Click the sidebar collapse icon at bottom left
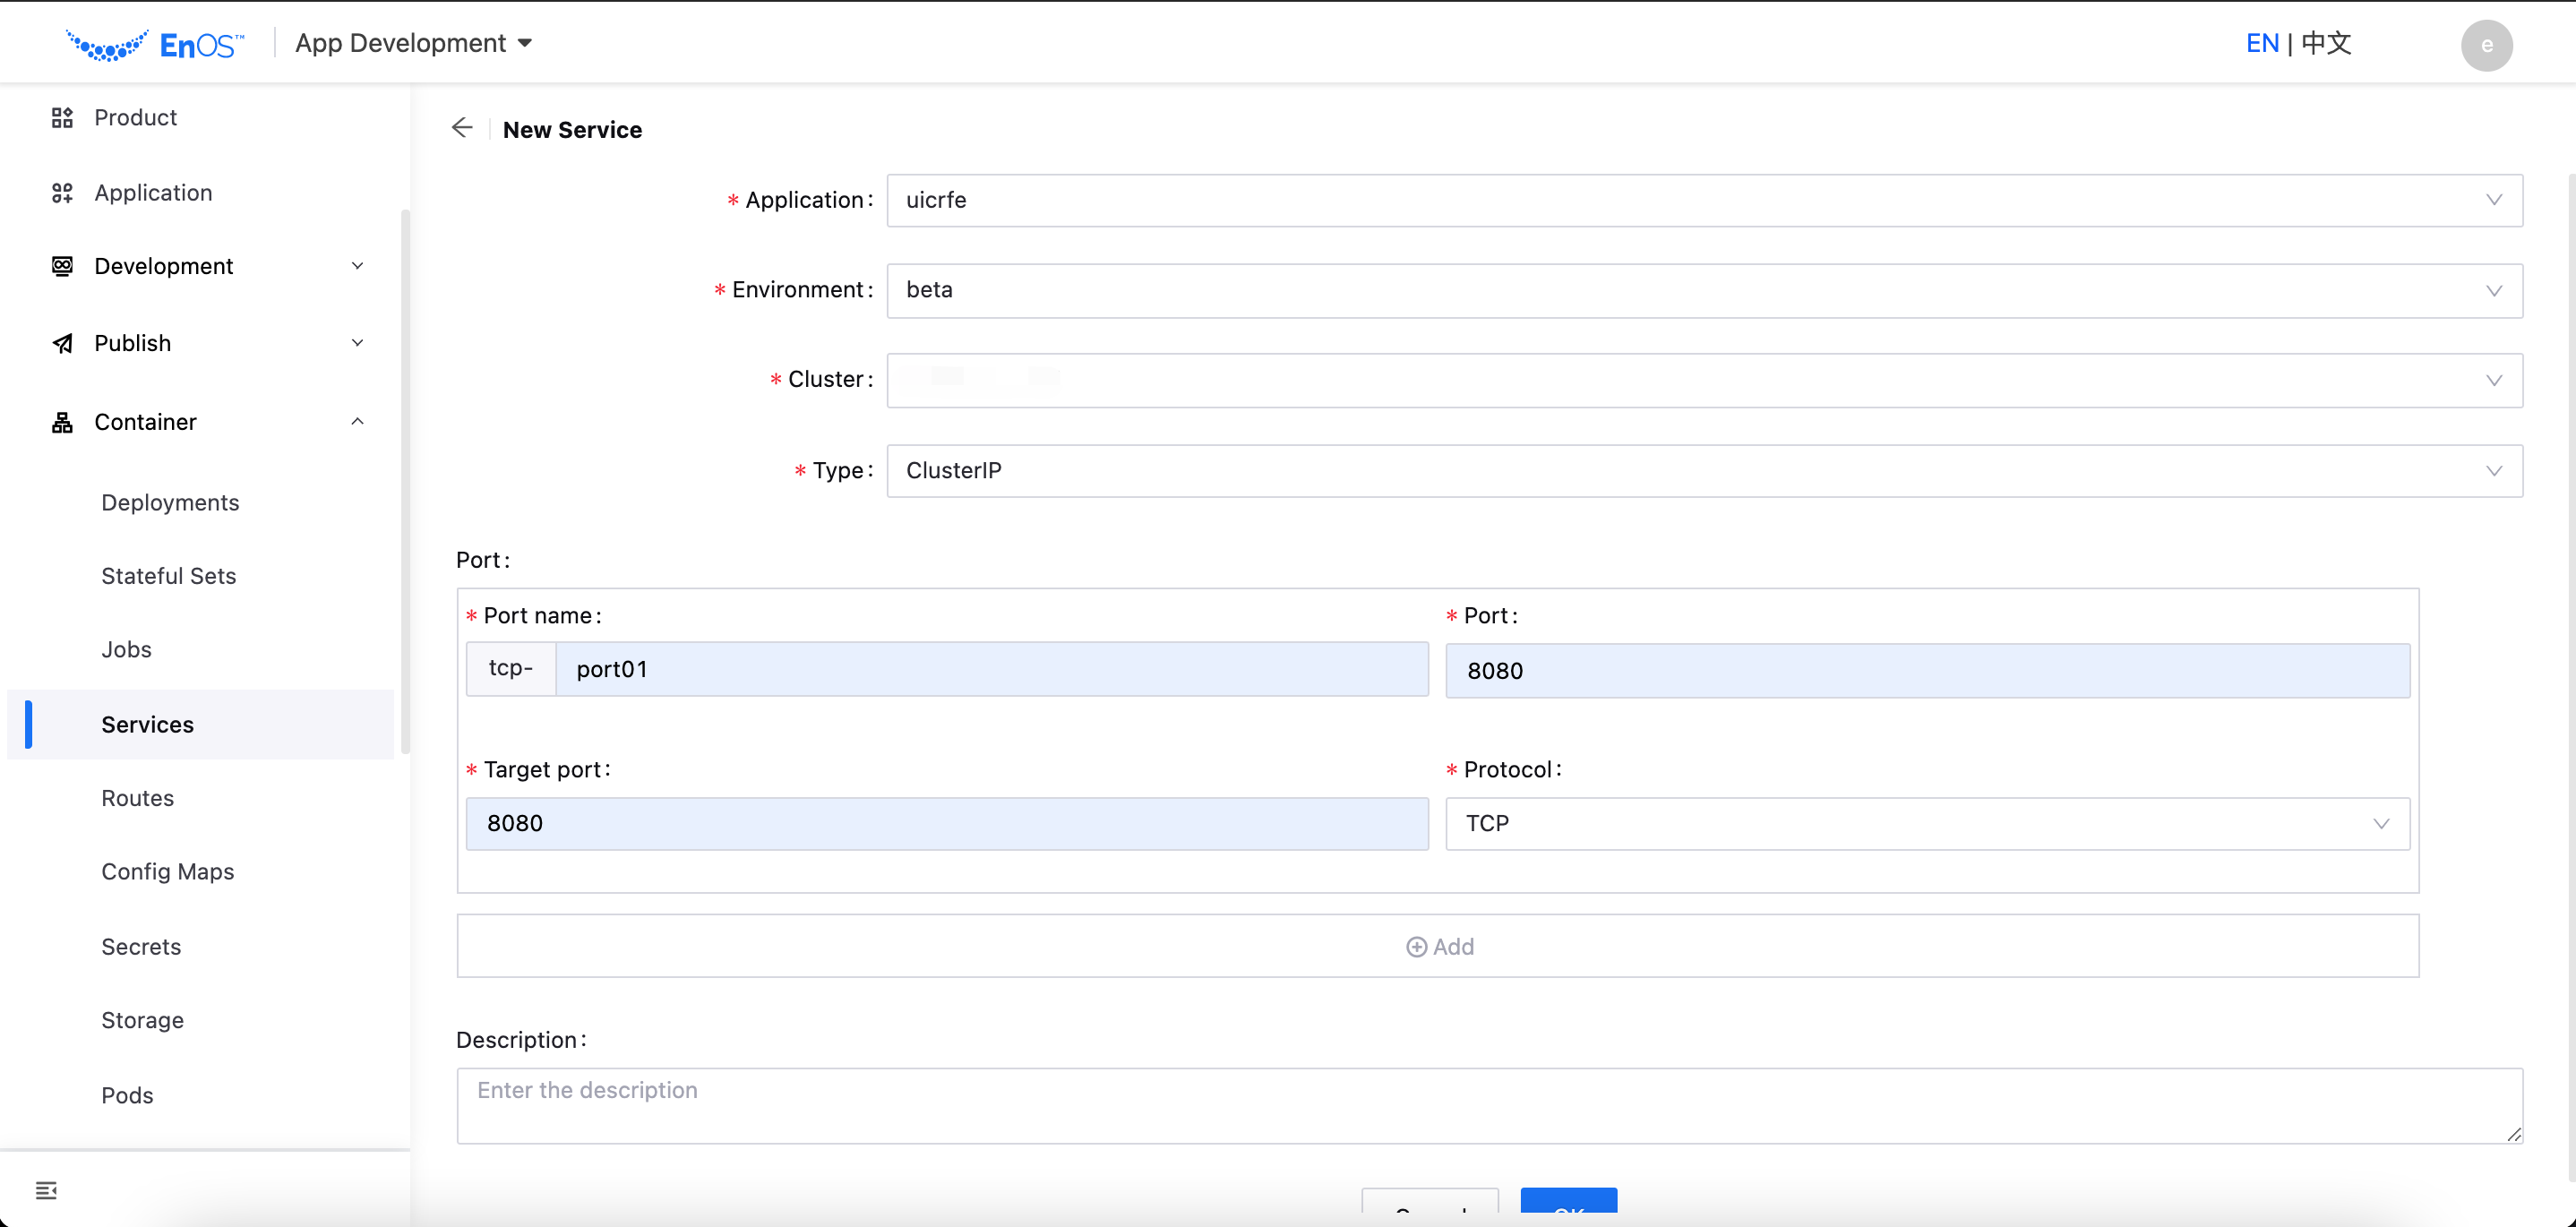 click(x=46, y=1190)
